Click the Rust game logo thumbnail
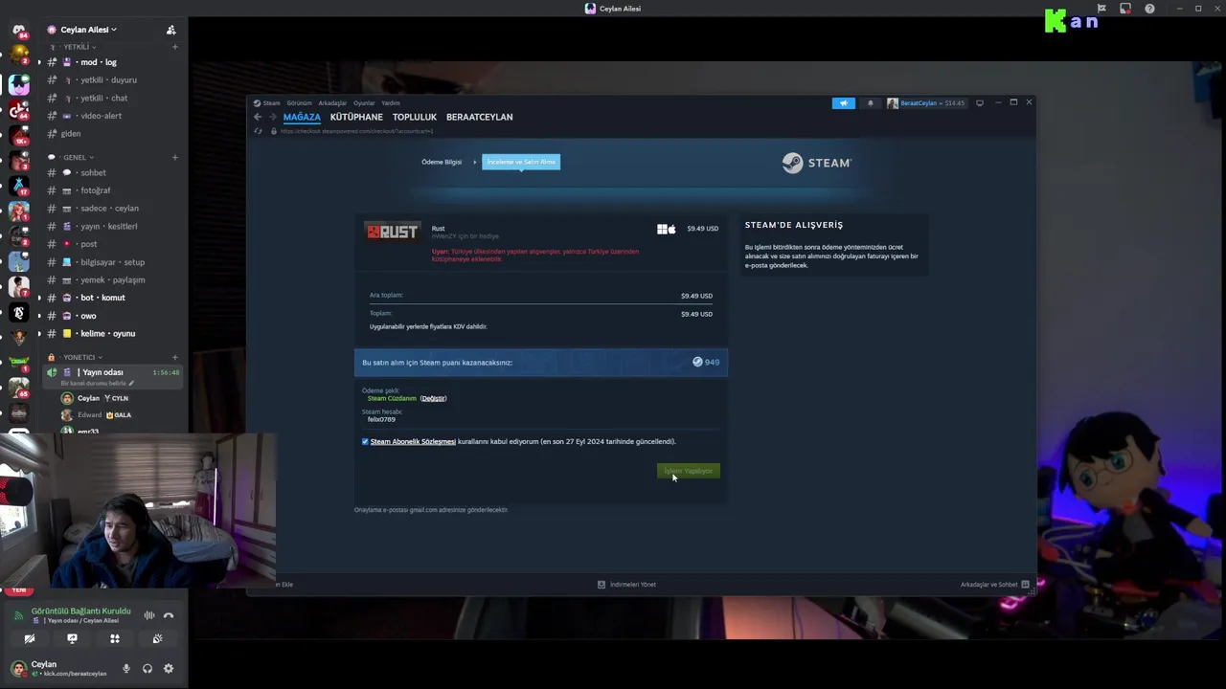Screen dimensions: 1226x689 click(392, 233)
